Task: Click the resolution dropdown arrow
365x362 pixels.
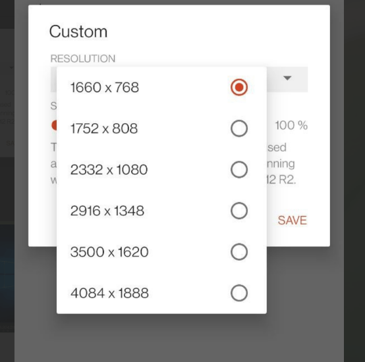Action: pyautogui.click(x=287, y=78)
